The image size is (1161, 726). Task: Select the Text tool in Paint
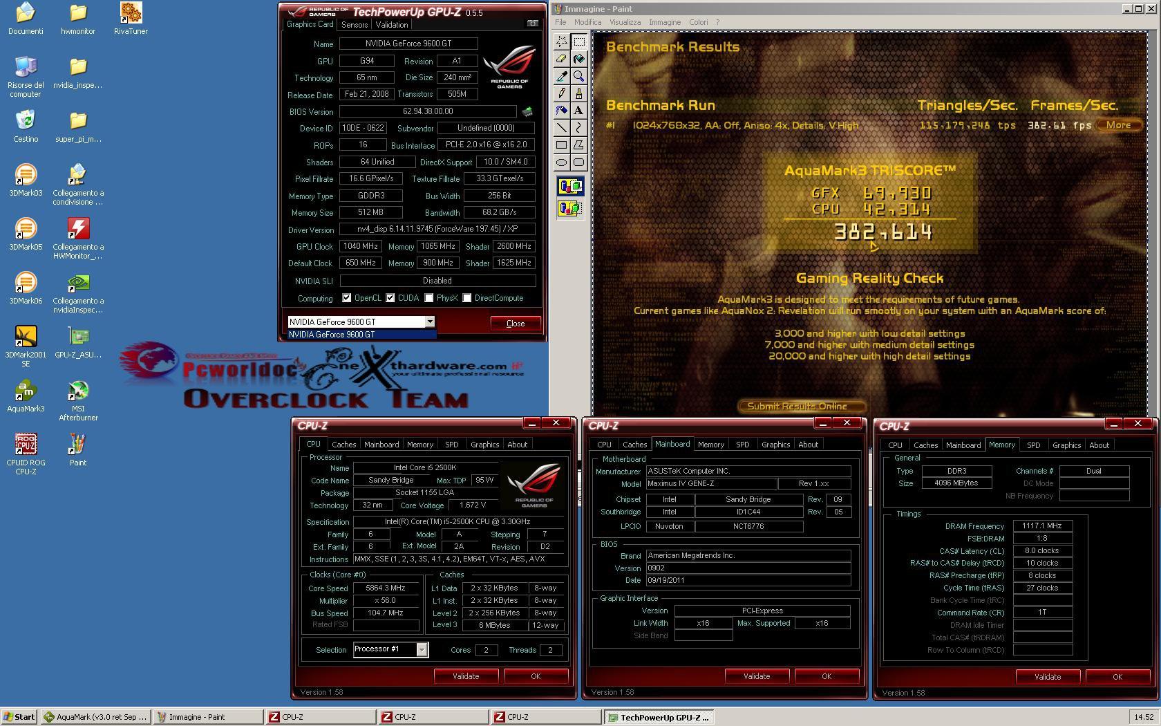(x=579, y=111)
